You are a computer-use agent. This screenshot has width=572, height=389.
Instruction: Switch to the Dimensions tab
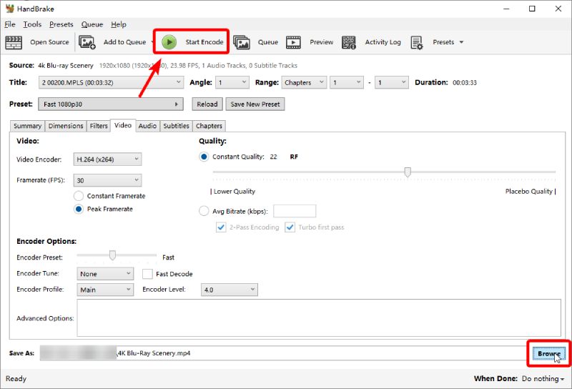tap(66, 126)
